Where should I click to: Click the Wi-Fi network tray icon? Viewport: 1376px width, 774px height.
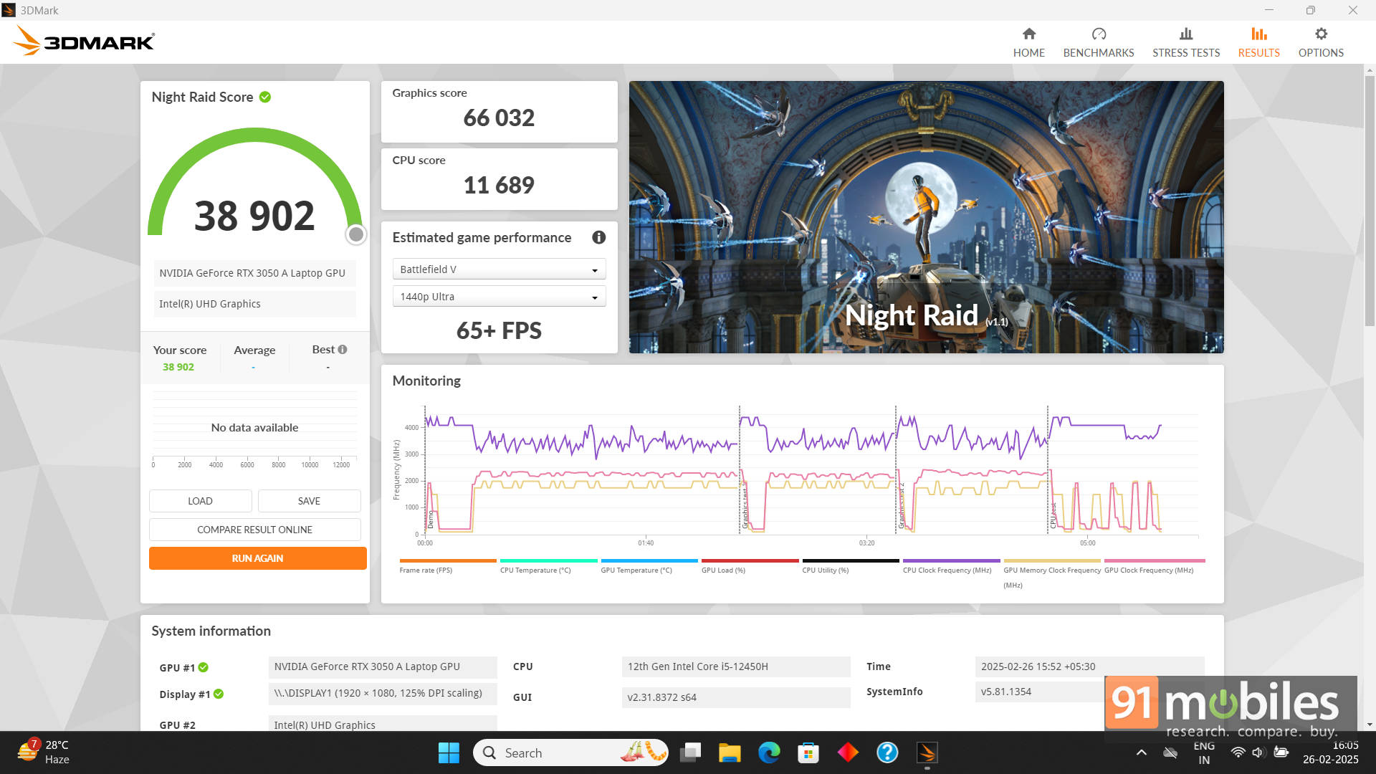pos(1238,752)
